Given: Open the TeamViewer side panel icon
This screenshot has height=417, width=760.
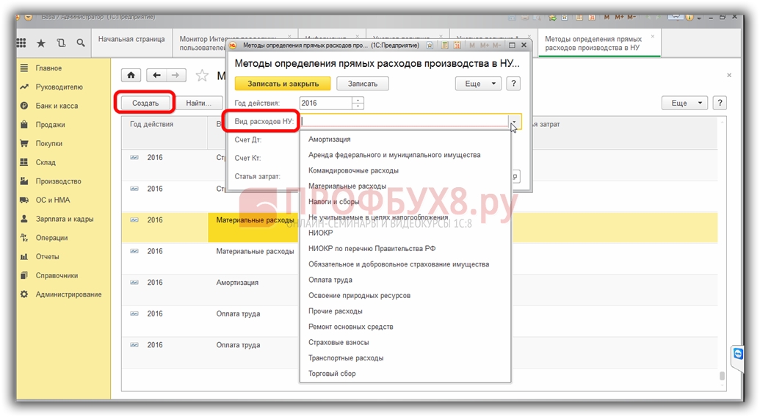Looking at the screenshot, I should click(738, 354).
